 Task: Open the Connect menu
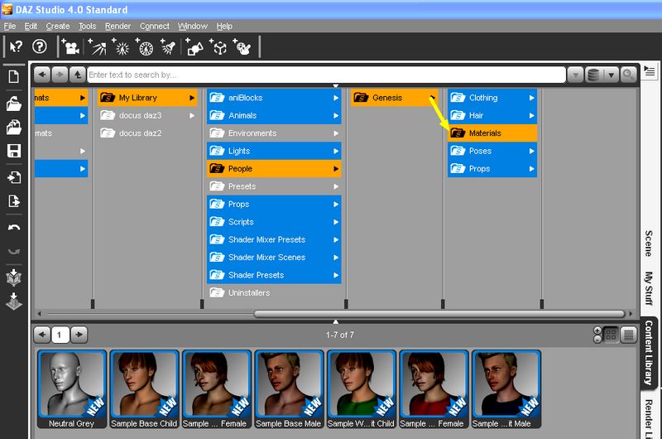[155, 27]
